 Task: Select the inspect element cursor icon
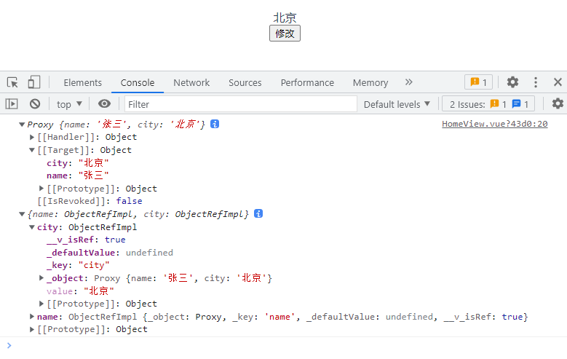(x=12, y=82)
